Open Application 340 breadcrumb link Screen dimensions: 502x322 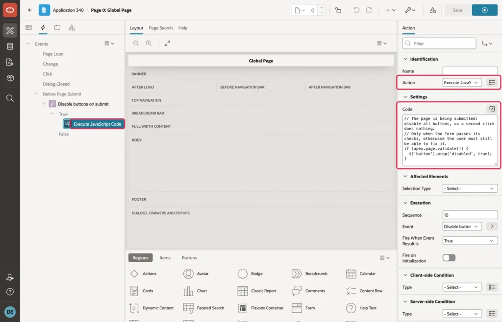point(68,10)
